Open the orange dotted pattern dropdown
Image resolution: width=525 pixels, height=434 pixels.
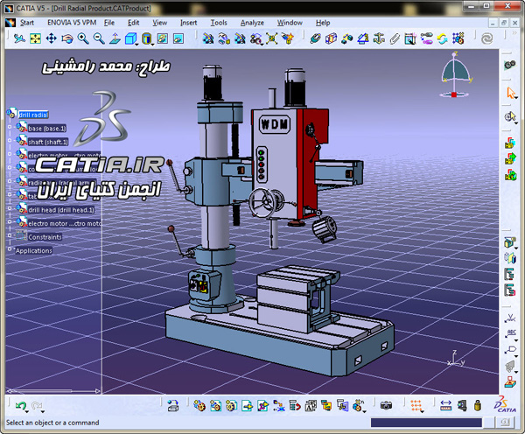(423, 411)
